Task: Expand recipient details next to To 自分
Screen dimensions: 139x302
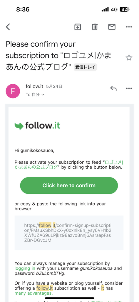Action: coord(43,95)
